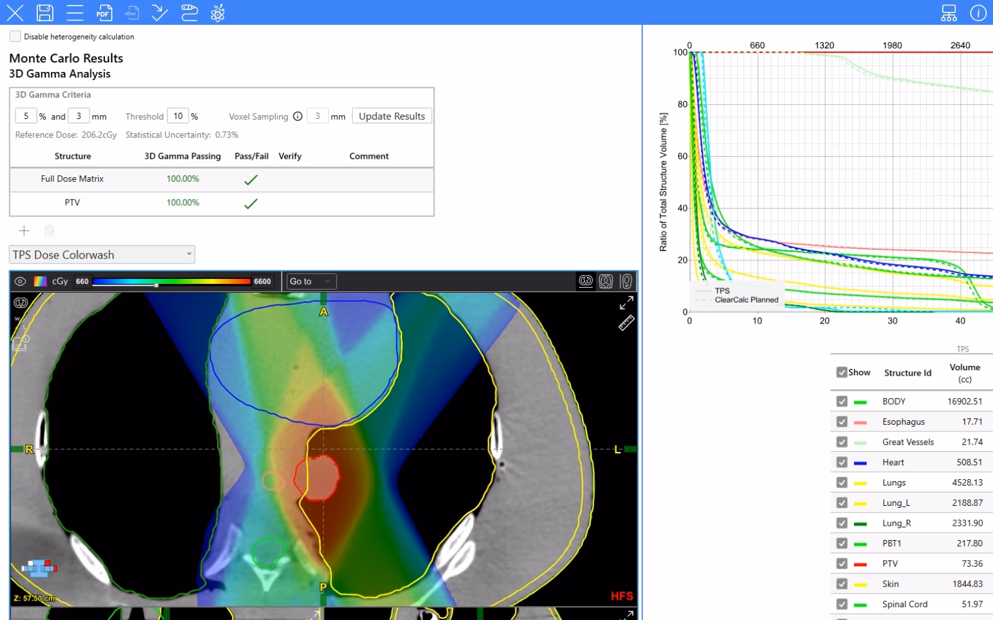Viewport: 993px width, 620px height.
Task: Click the rainbow colormap selector swatch
Action: click(x=40, y=281)
